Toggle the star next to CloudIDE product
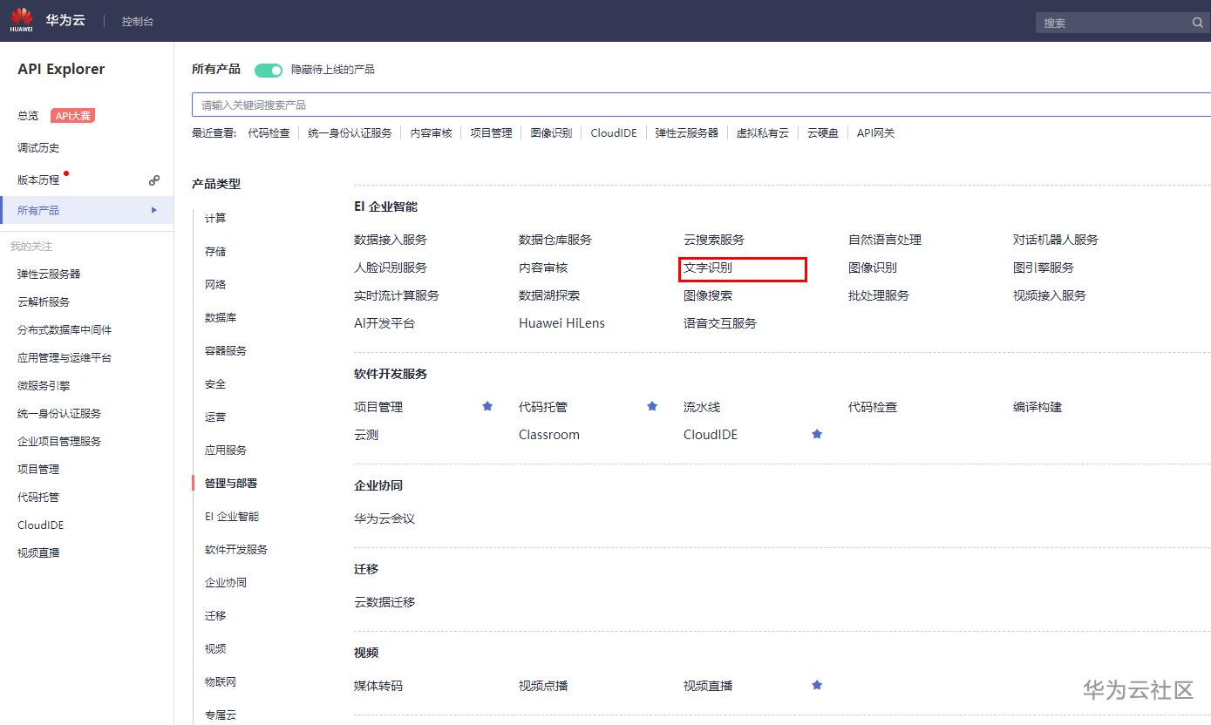 coord(817,434)
